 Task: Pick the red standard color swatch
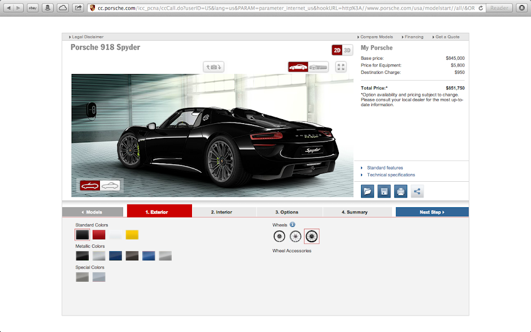click(x=99, y=235)
